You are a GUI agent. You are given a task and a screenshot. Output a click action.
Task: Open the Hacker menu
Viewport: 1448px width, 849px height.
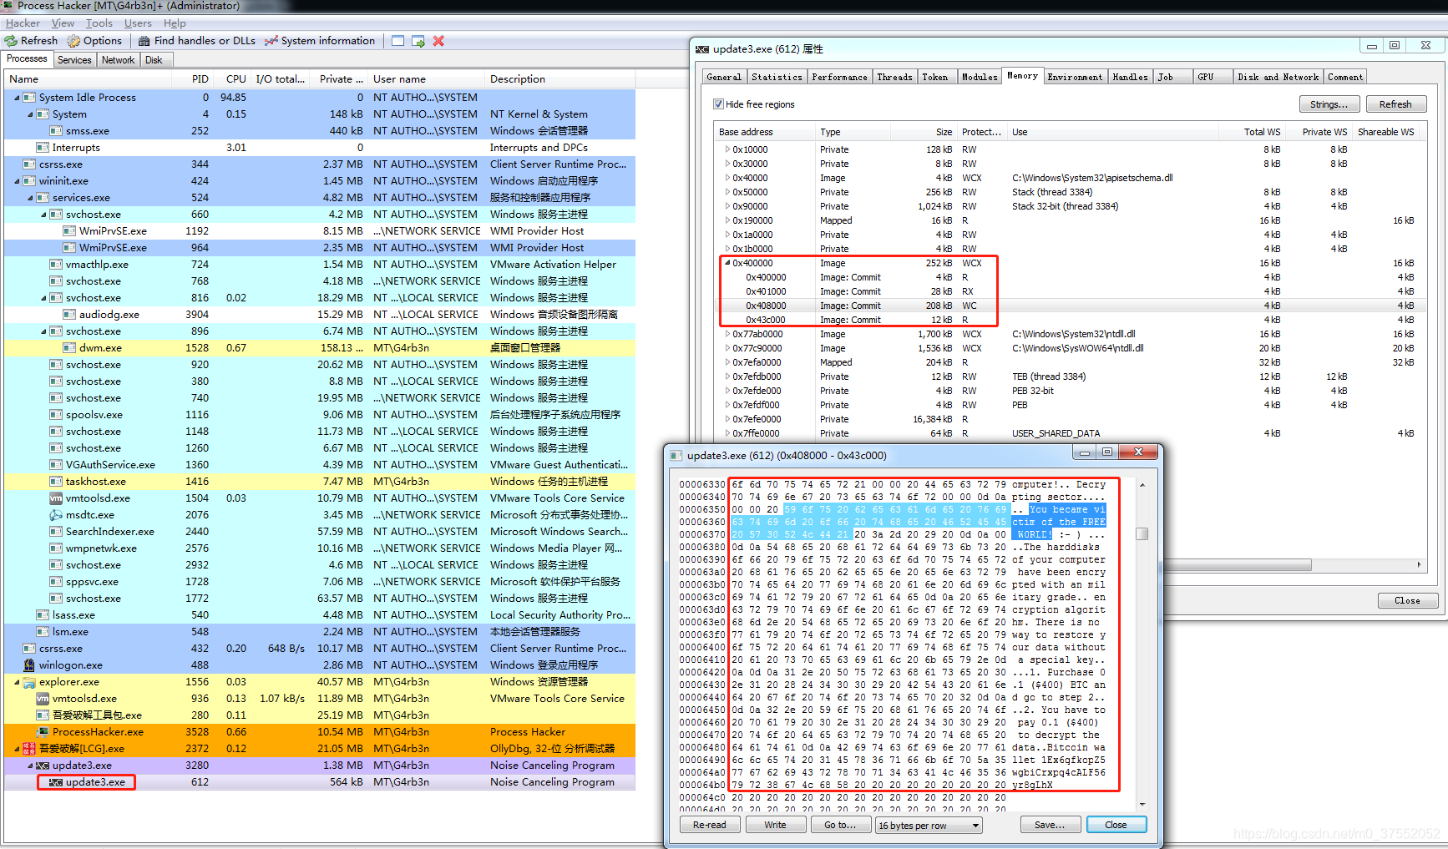[x=23, y=23]
